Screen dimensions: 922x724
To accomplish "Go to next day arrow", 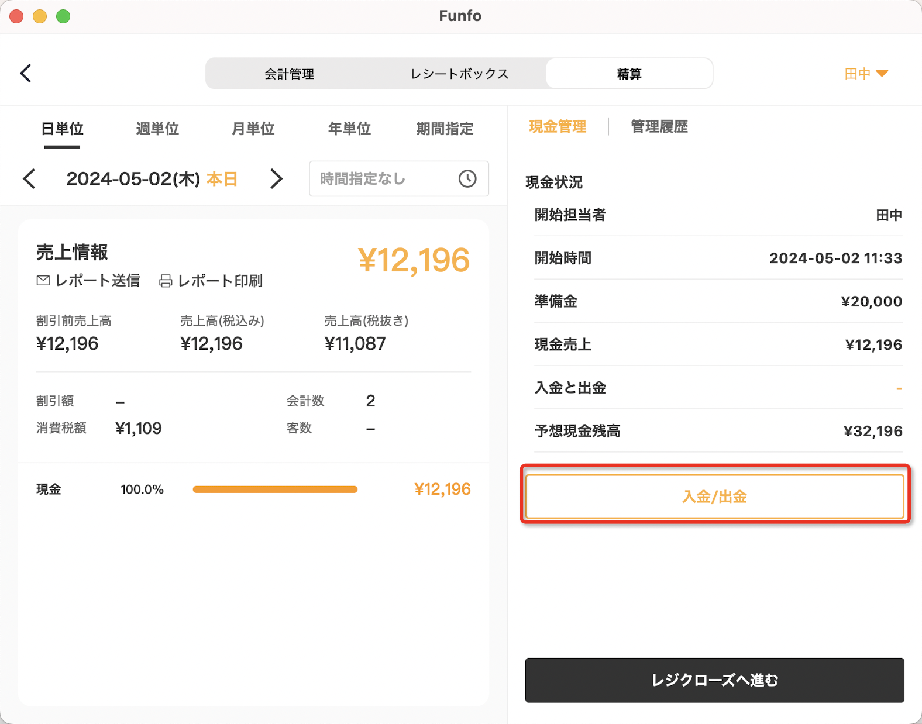I will [276, 178].
